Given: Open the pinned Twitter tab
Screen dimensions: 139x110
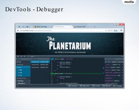Looking at the screenshot, I should [23, 27].
